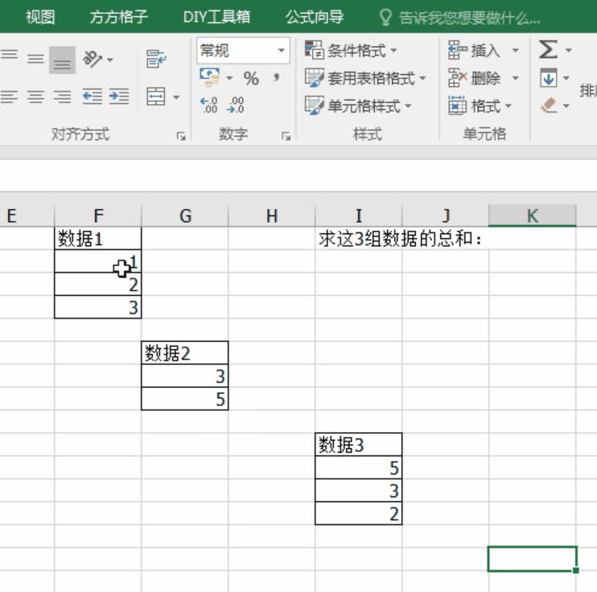Open 套用表格格式 table format menu

[x=365, y=78]
